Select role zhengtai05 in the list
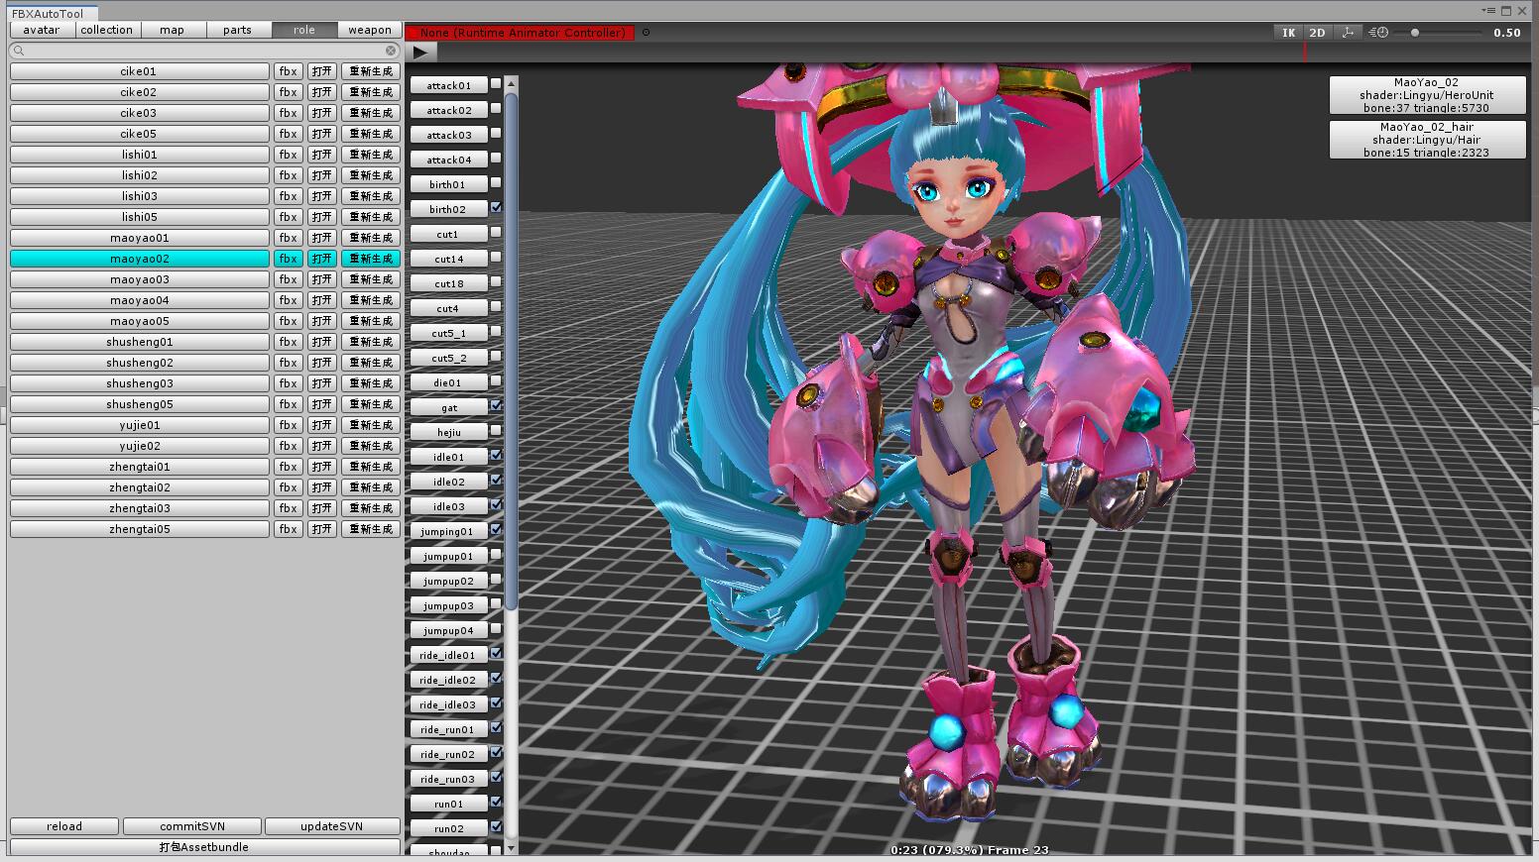This screenshot has height=862, width=1539. 140,529
